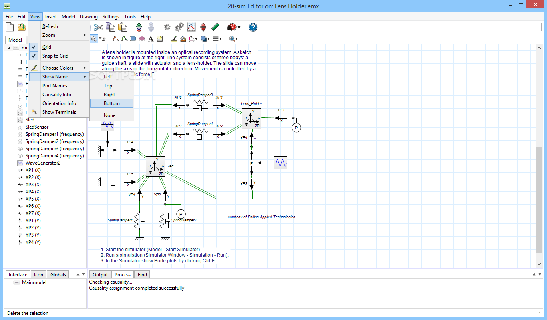Select the connection mode tool

click(x=103, y=39)
